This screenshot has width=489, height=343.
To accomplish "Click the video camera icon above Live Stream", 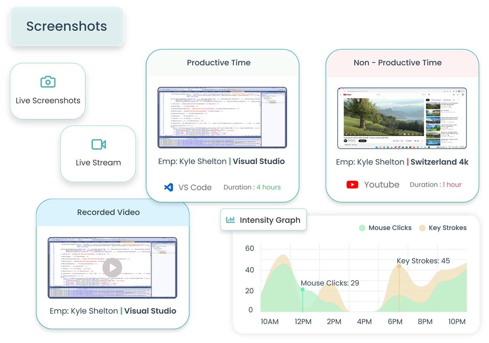I will [99, 144].
